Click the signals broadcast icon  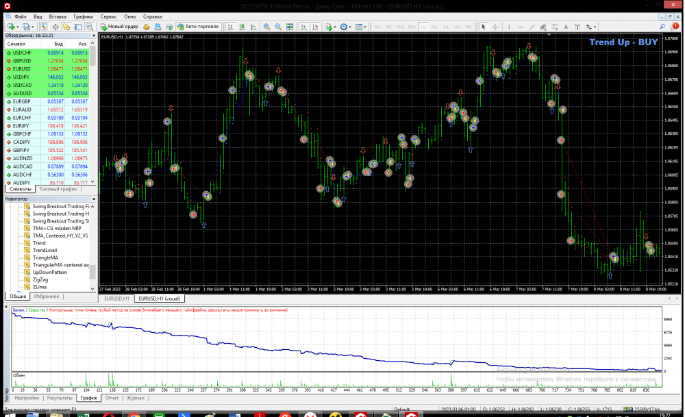coord(169,27)
